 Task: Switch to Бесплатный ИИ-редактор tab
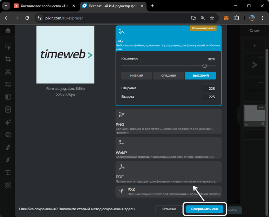(113, 6)
